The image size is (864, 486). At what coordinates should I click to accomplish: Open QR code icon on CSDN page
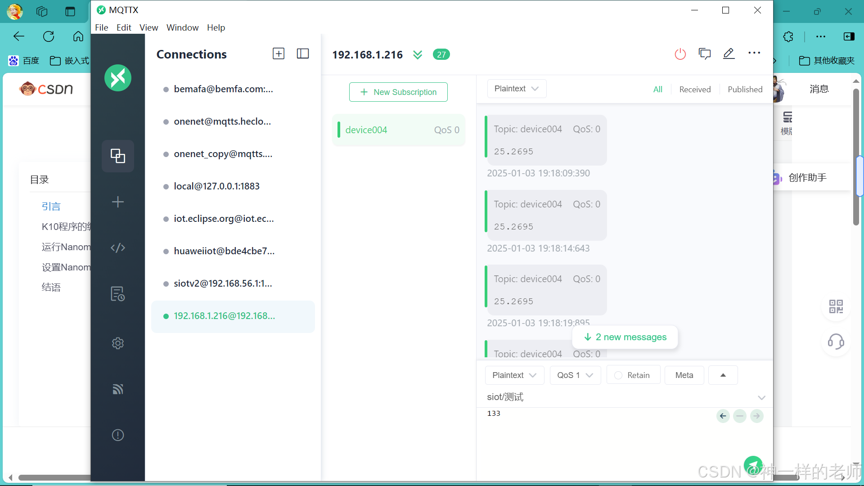tap(836, 306)
